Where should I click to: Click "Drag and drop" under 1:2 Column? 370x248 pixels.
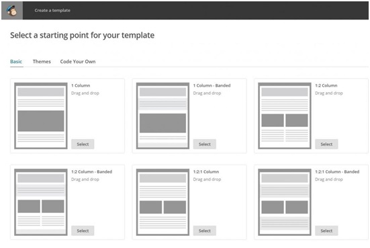coord(329,93)
